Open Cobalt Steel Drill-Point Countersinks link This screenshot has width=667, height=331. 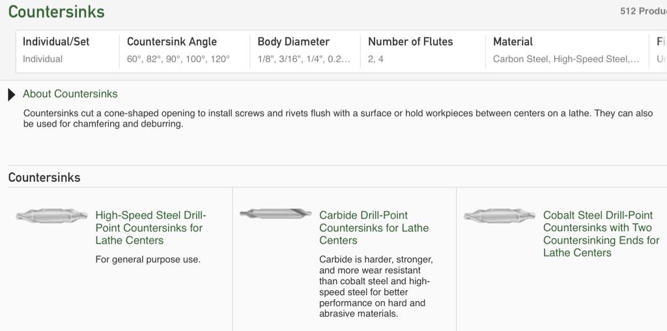pos(601,234)
